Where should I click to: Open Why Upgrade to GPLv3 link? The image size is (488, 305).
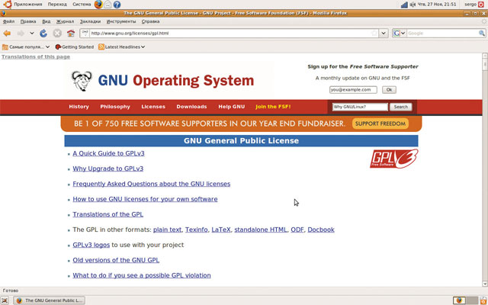(x=108, y=169)
